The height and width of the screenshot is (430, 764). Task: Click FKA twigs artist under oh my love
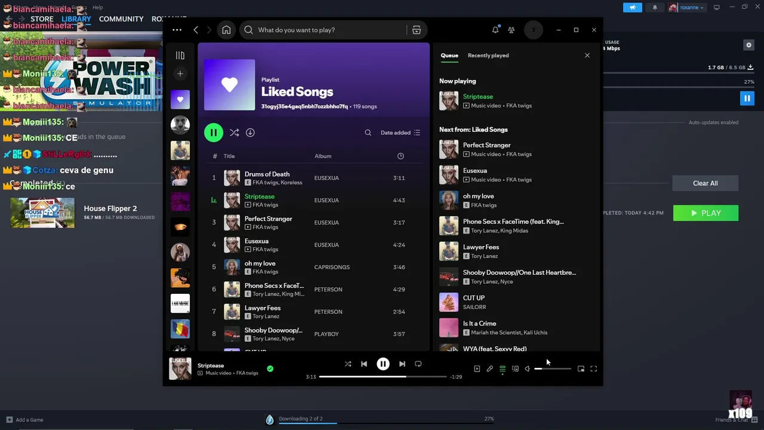point(265,272)
